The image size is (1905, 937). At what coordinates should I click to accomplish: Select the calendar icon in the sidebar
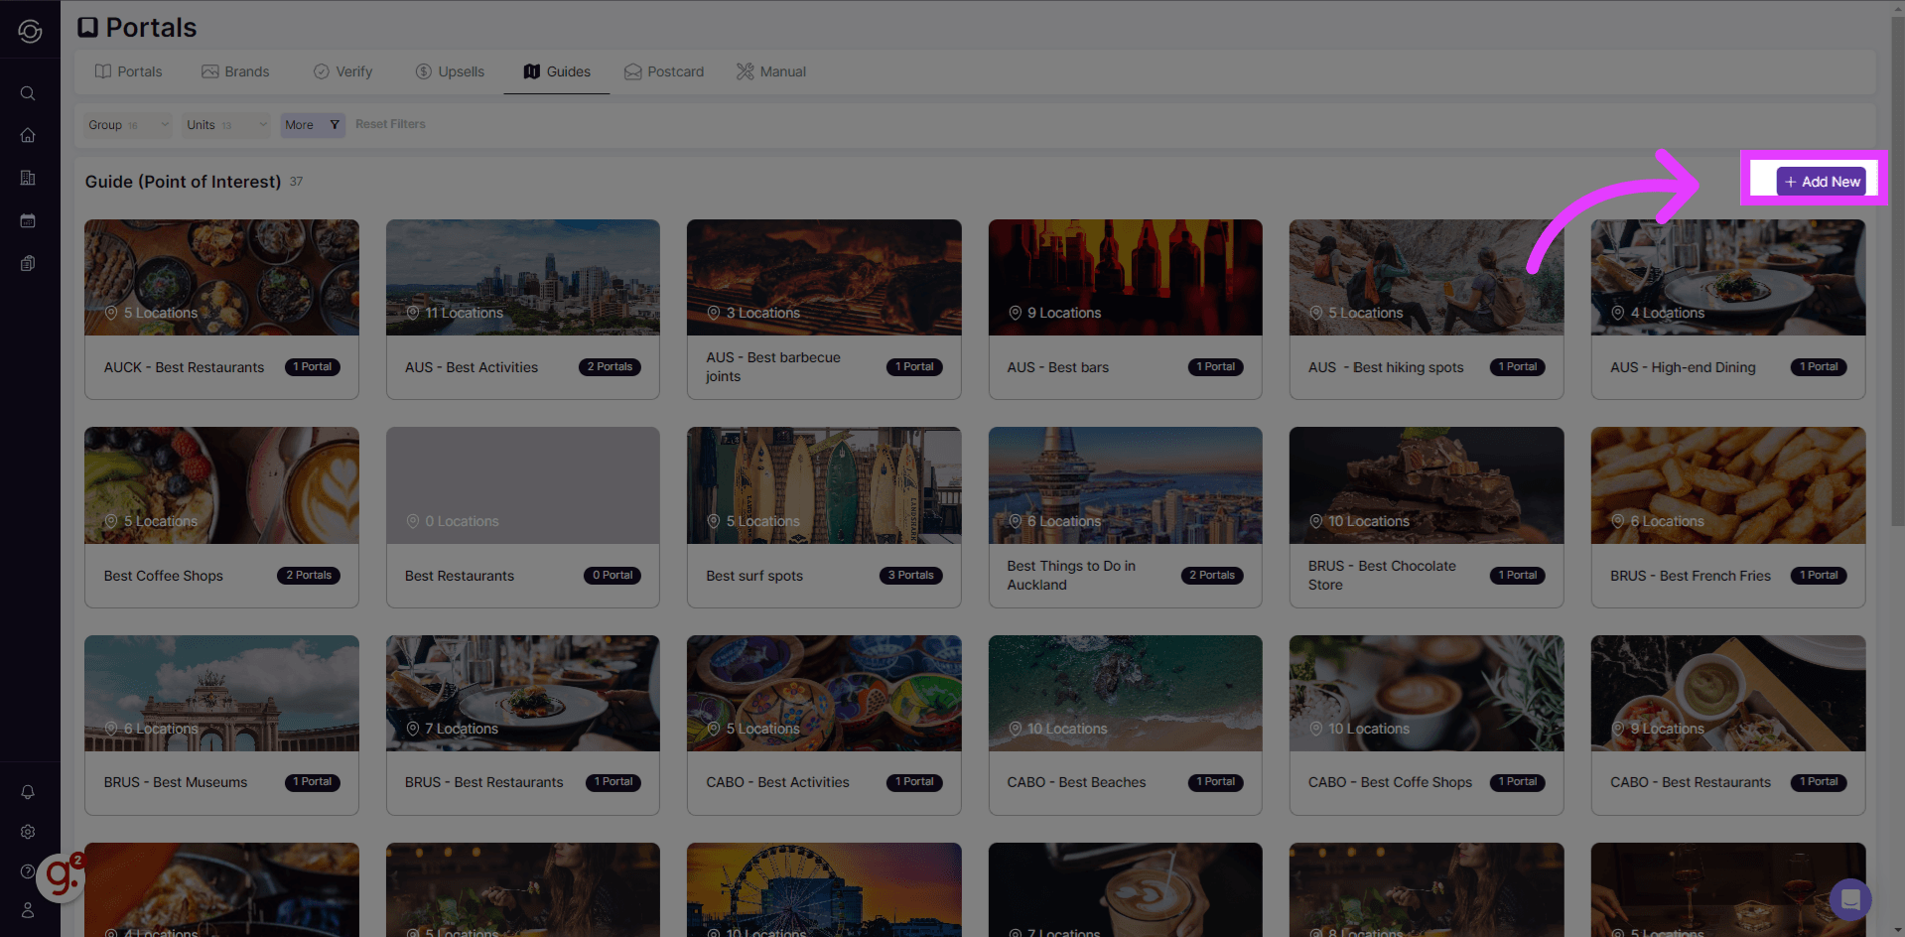(x=28, y=220)
